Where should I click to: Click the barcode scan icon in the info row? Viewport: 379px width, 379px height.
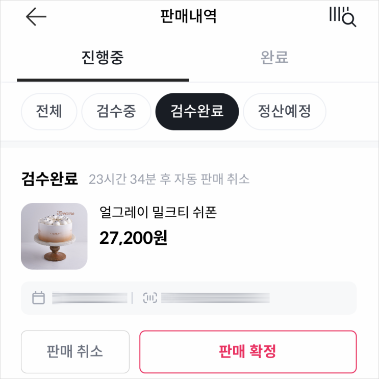150,298
